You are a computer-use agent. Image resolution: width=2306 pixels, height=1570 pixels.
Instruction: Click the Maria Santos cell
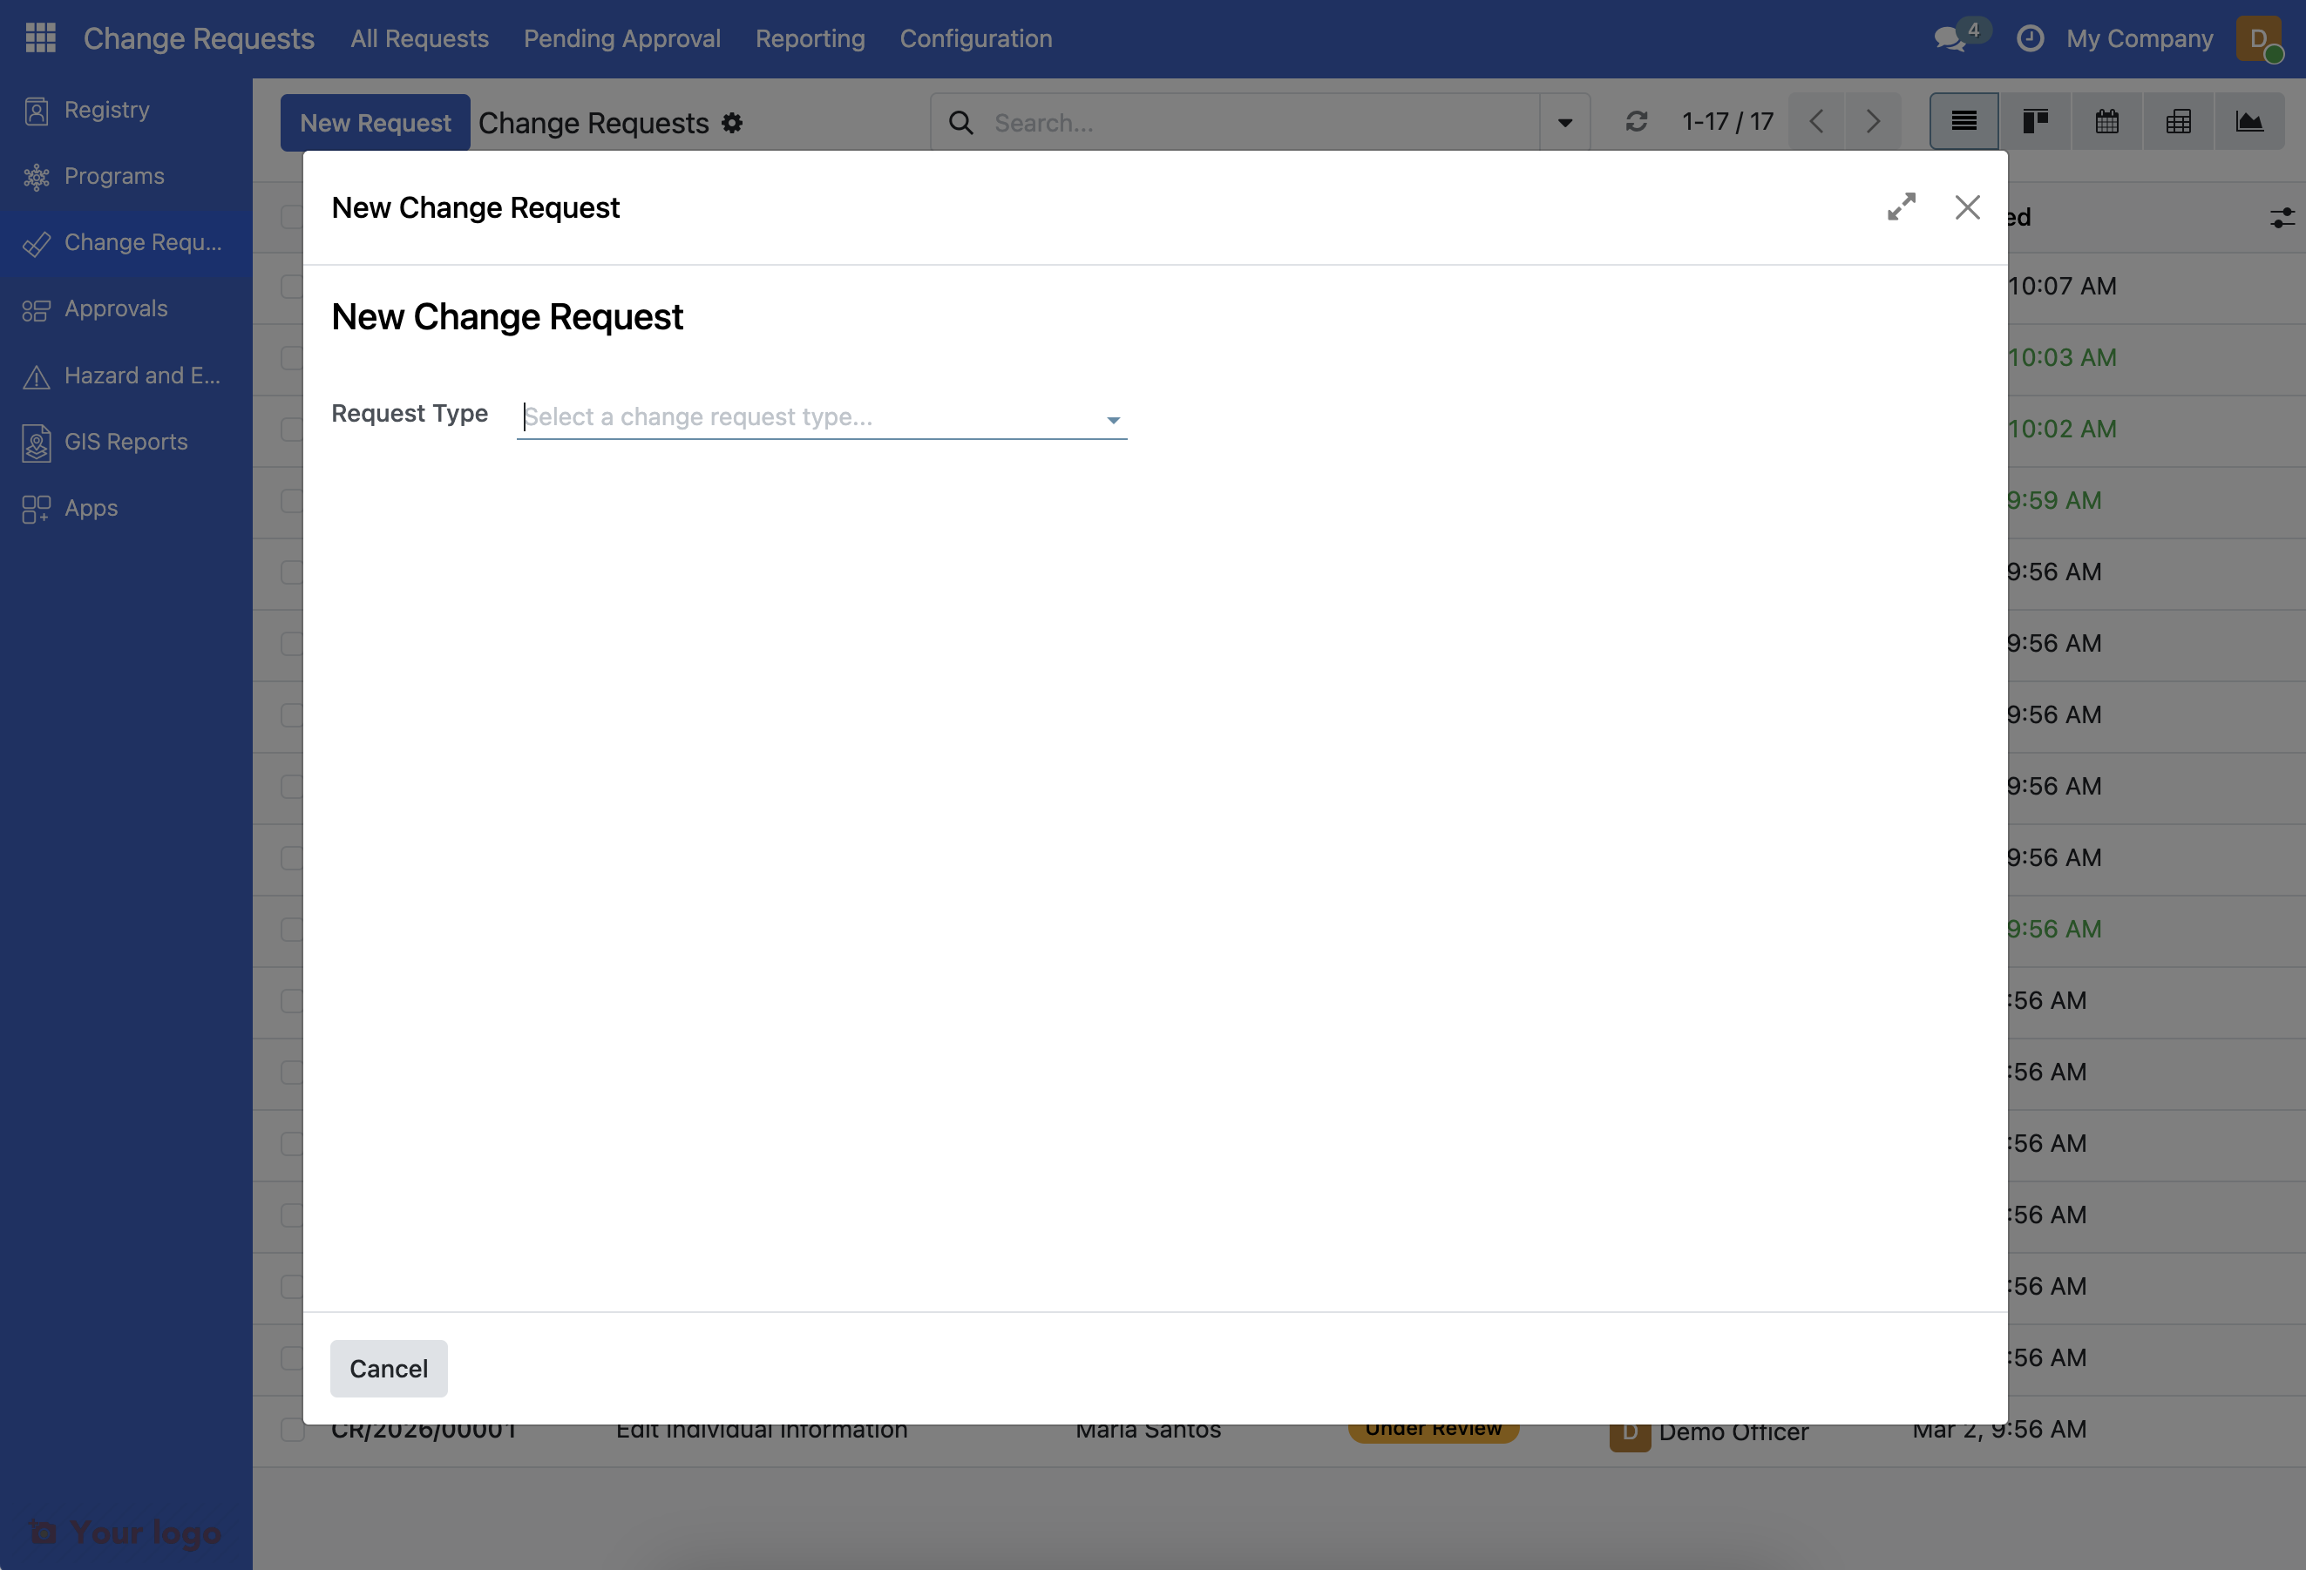coord(1148,1431)
